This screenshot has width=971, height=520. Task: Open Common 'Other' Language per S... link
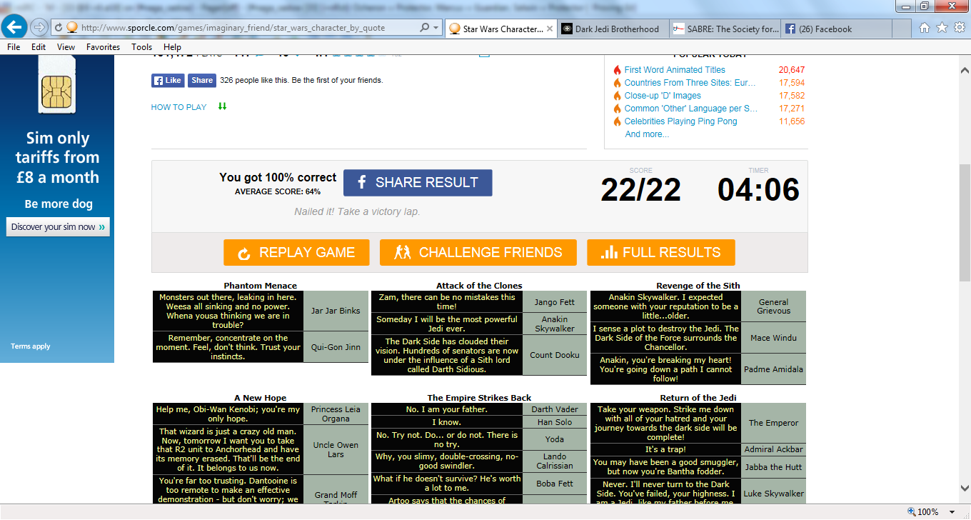coord(691,109)
